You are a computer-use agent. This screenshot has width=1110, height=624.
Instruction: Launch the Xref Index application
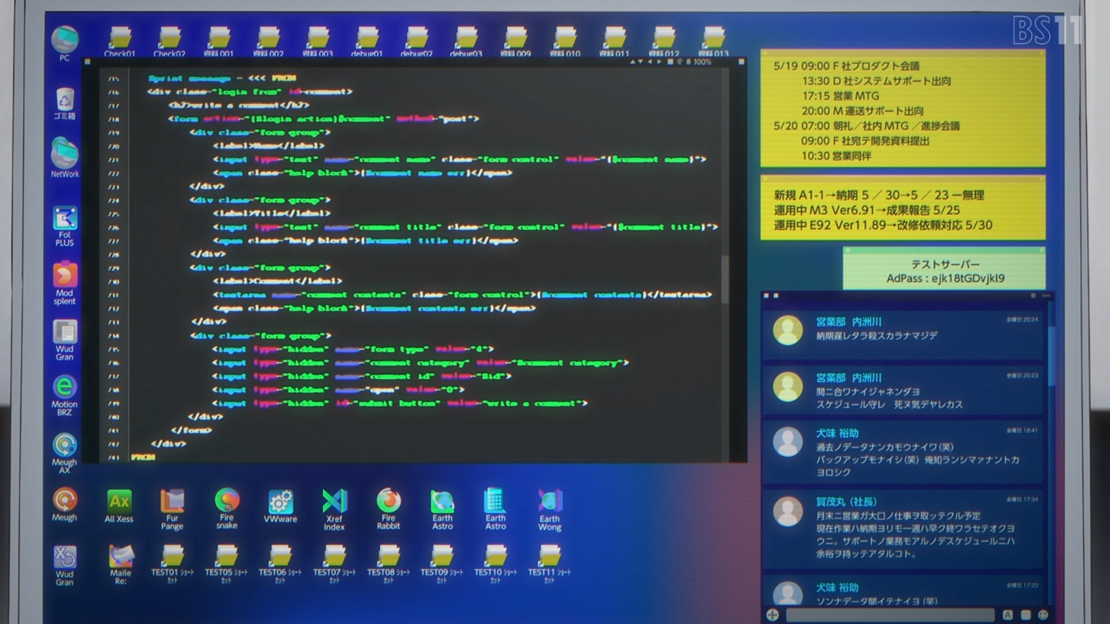tap(335, 509)
